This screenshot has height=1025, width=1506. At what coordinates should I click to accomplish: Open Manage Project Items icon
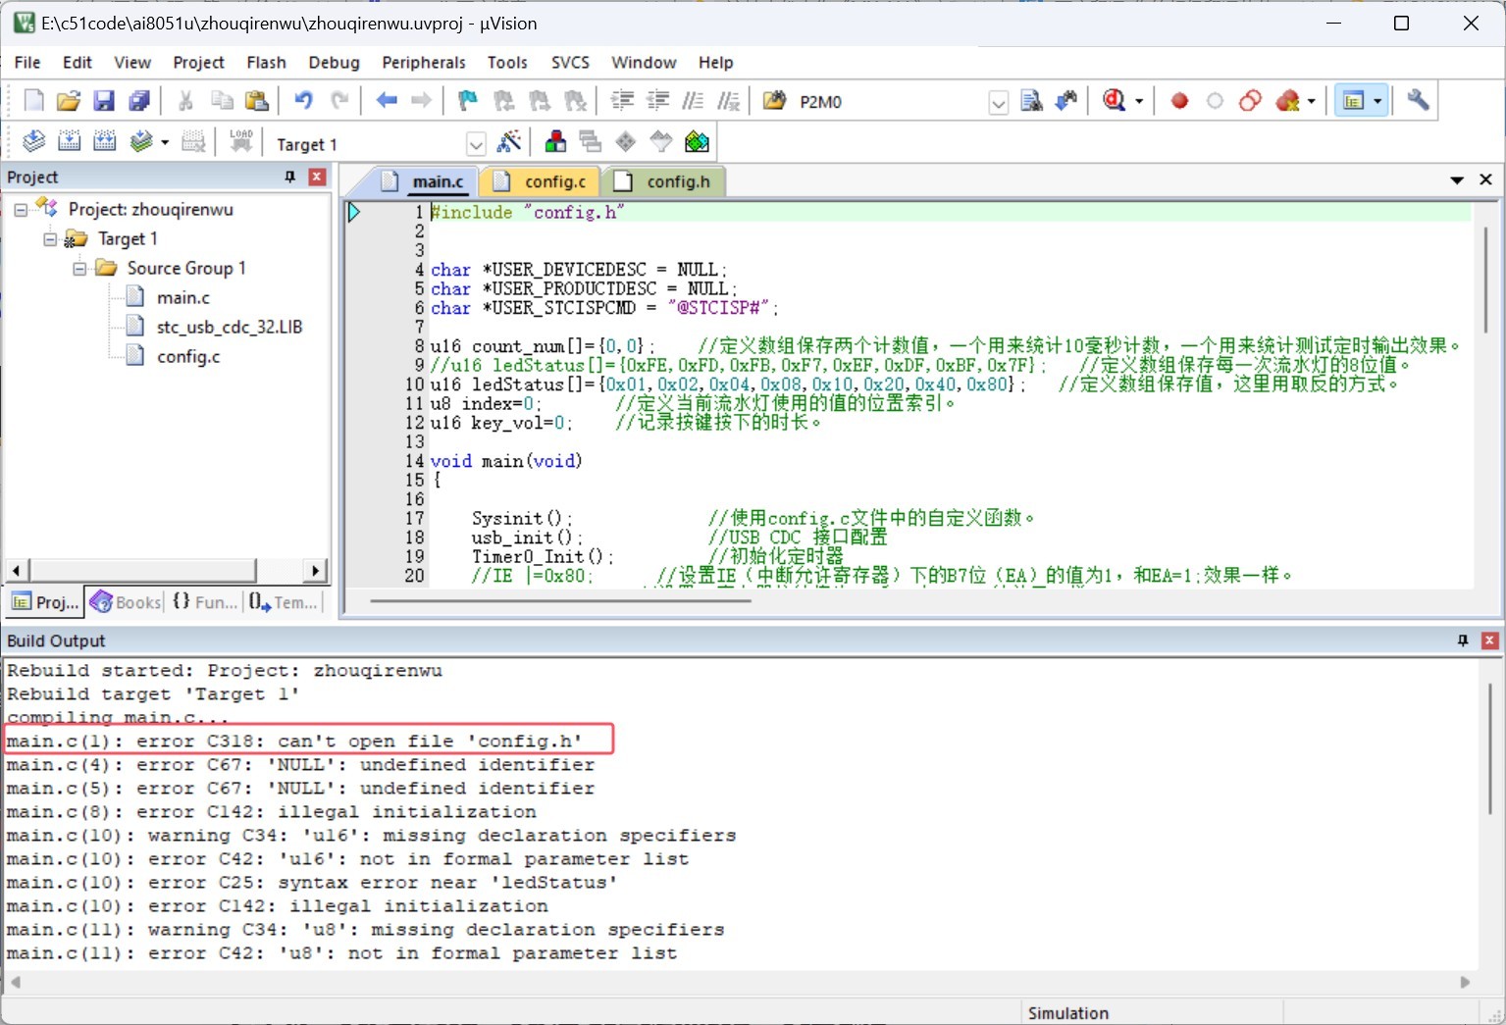click(555, 142)
